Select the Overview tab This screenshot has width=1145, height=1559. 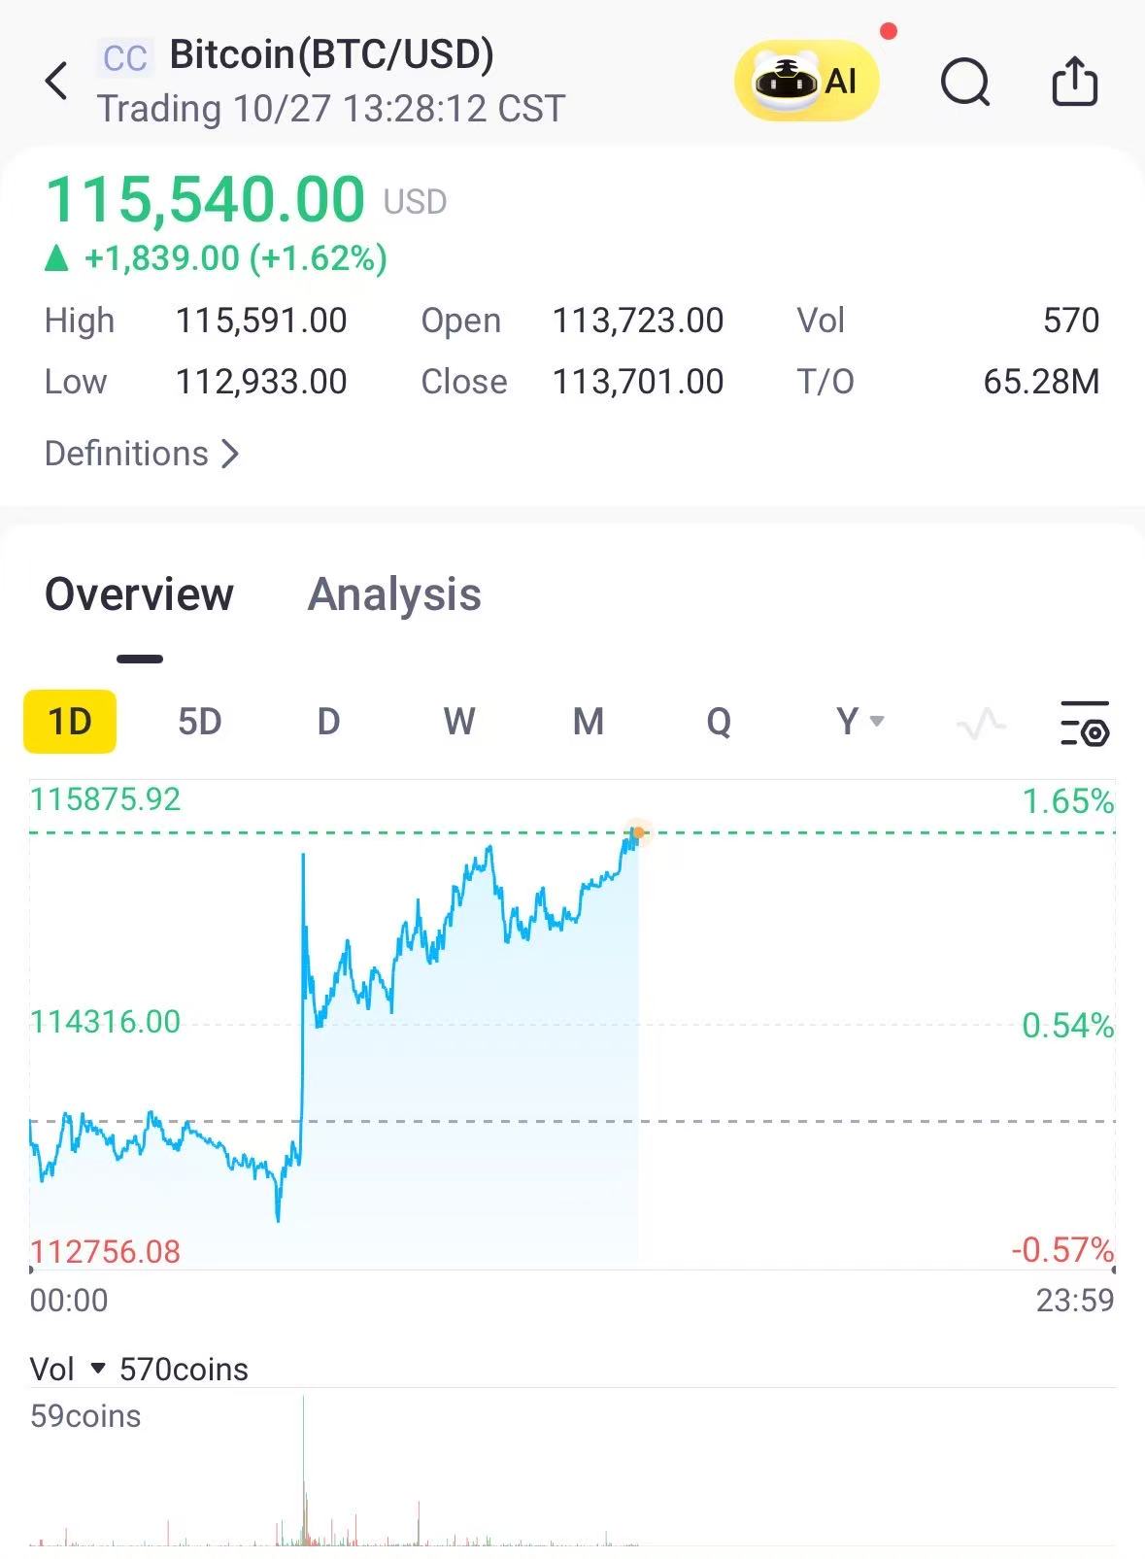(140, 594)
